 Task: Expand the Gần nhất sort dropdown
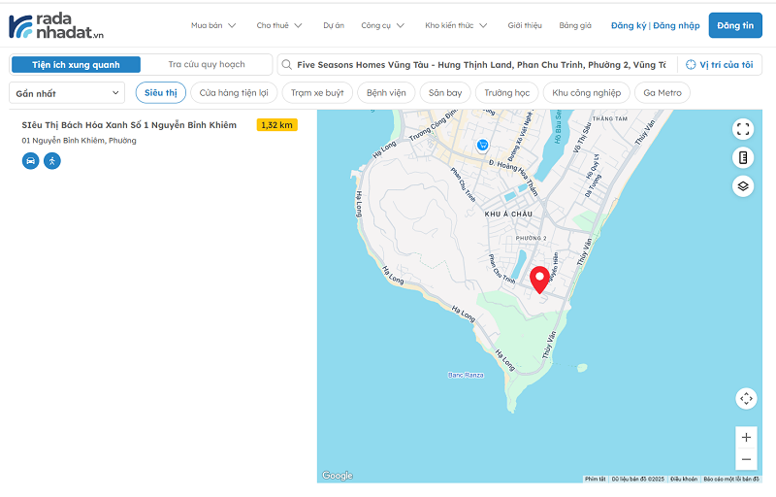(x=67, y=93)
